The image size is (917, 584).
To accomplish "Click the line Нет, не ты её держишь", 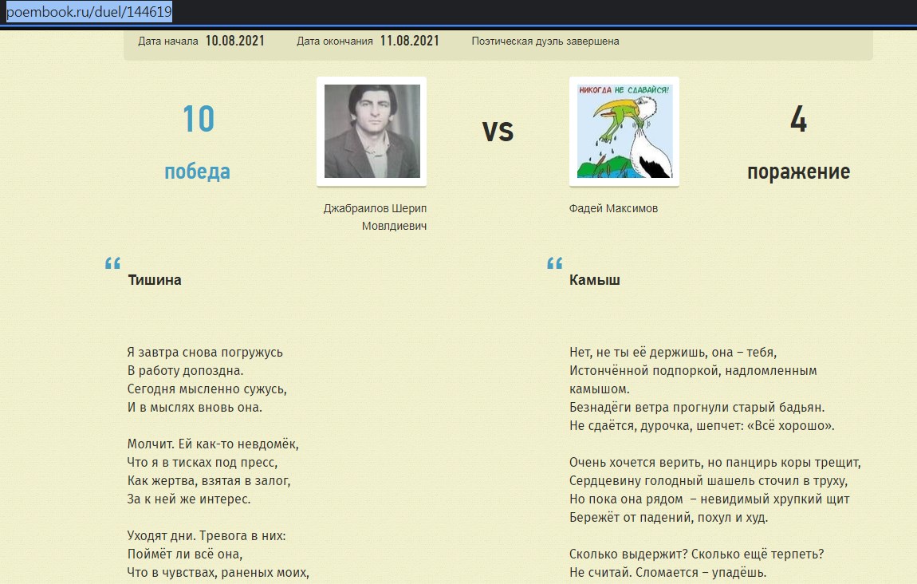I will (673, 352).
